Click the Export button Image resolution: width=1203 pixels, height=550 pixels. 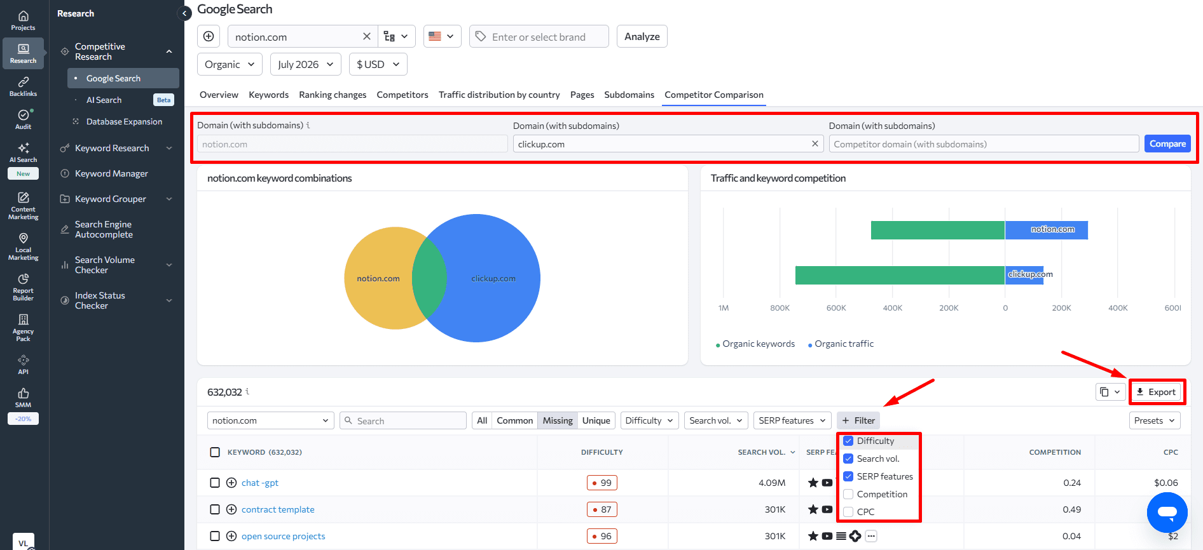(1156, 392)
